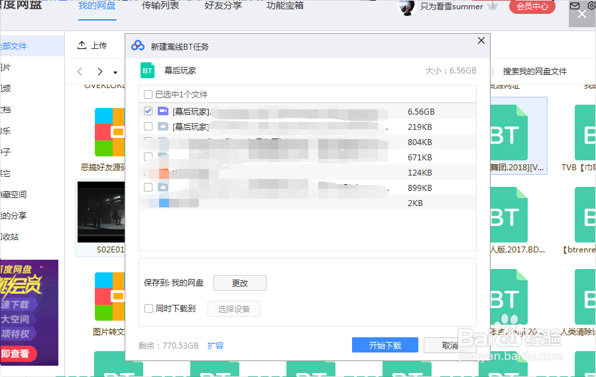The height and width of the screenshot is (377, 596).
Task: Check the 671KB file checkbox
Action: pyautogui.click(x=149, y=156)
